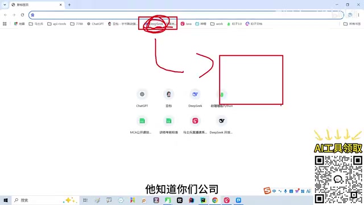Open Task View on the taskbar
Viewport: 364px width, 205px height.
85,200
